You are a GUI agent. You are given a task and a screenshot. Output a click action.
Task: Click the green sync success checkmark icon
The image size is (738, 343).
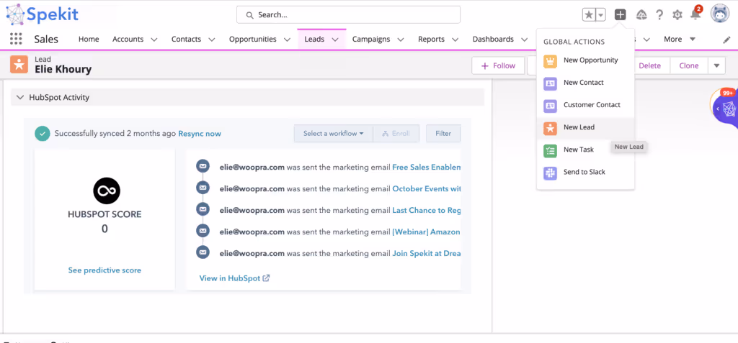43,134
